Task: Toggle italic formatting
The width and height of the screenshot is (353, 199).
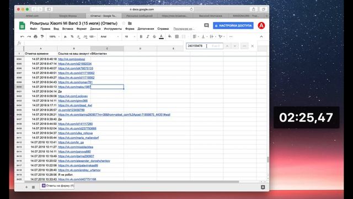Action: pyautogui.click(x=148, y=36)
